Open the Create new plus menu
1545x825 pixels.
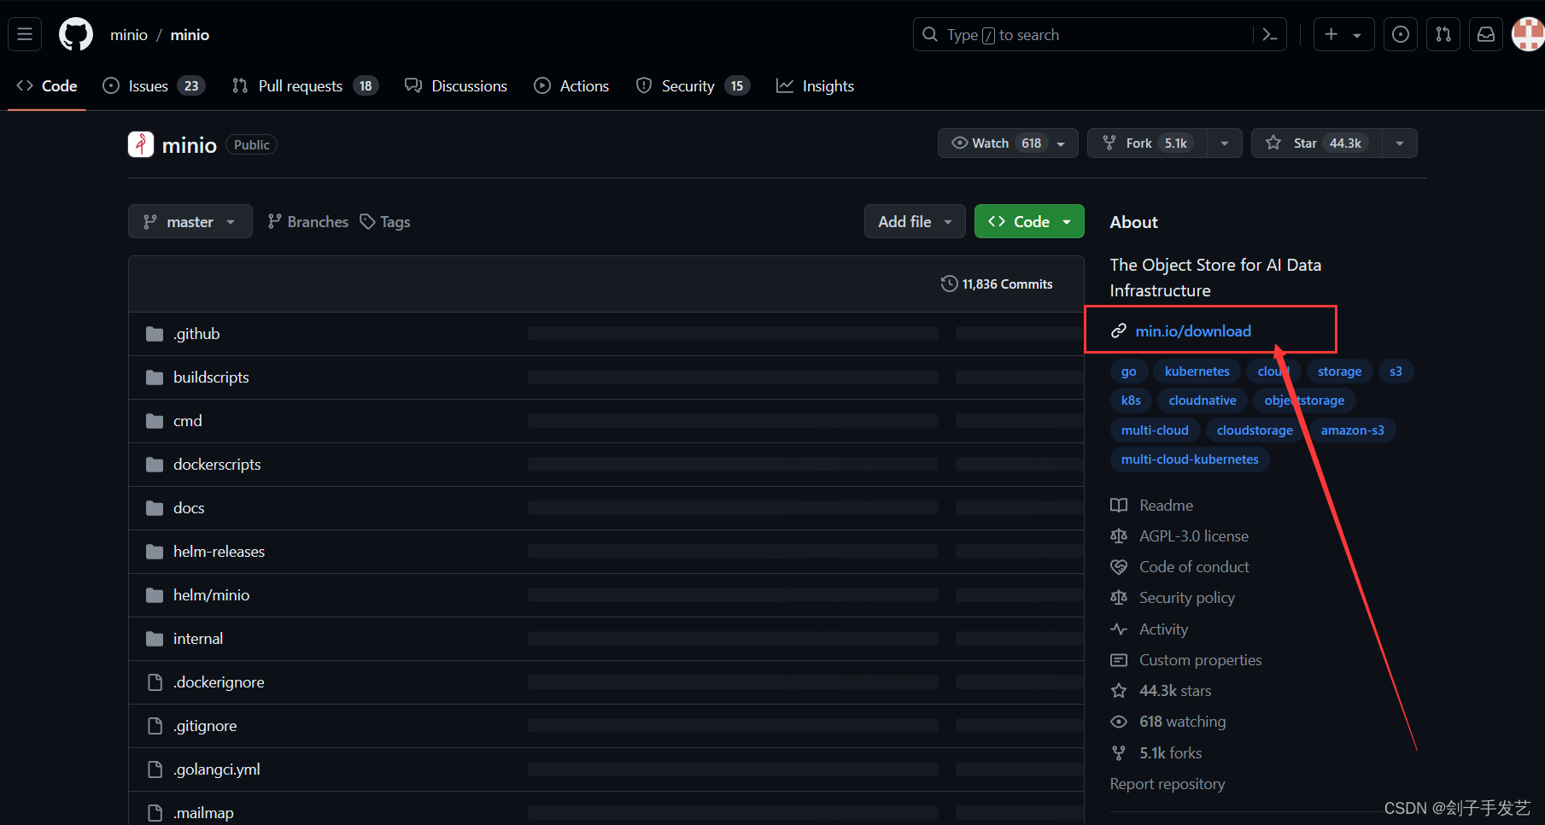click(1343, 34)
